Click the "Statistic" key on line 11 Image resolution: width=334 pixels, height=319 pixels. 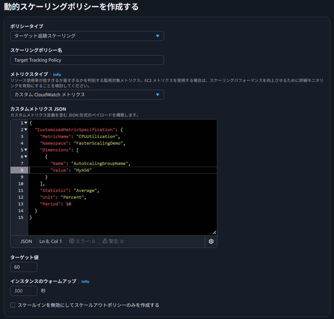54,190
